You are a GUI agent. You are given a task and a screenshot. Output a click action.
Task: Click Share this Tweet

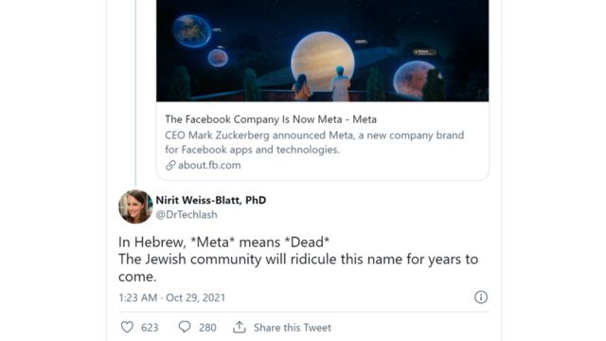293,328
